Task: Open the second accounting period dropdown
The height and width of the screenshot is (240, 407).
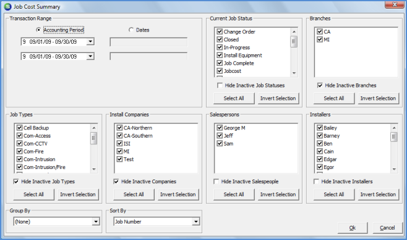Action: 90,56
